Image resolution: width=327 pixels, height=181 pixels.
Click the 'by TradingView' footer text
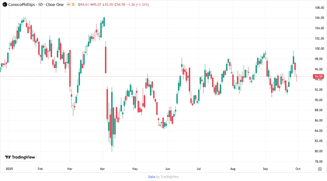click(x=167, y=177)
